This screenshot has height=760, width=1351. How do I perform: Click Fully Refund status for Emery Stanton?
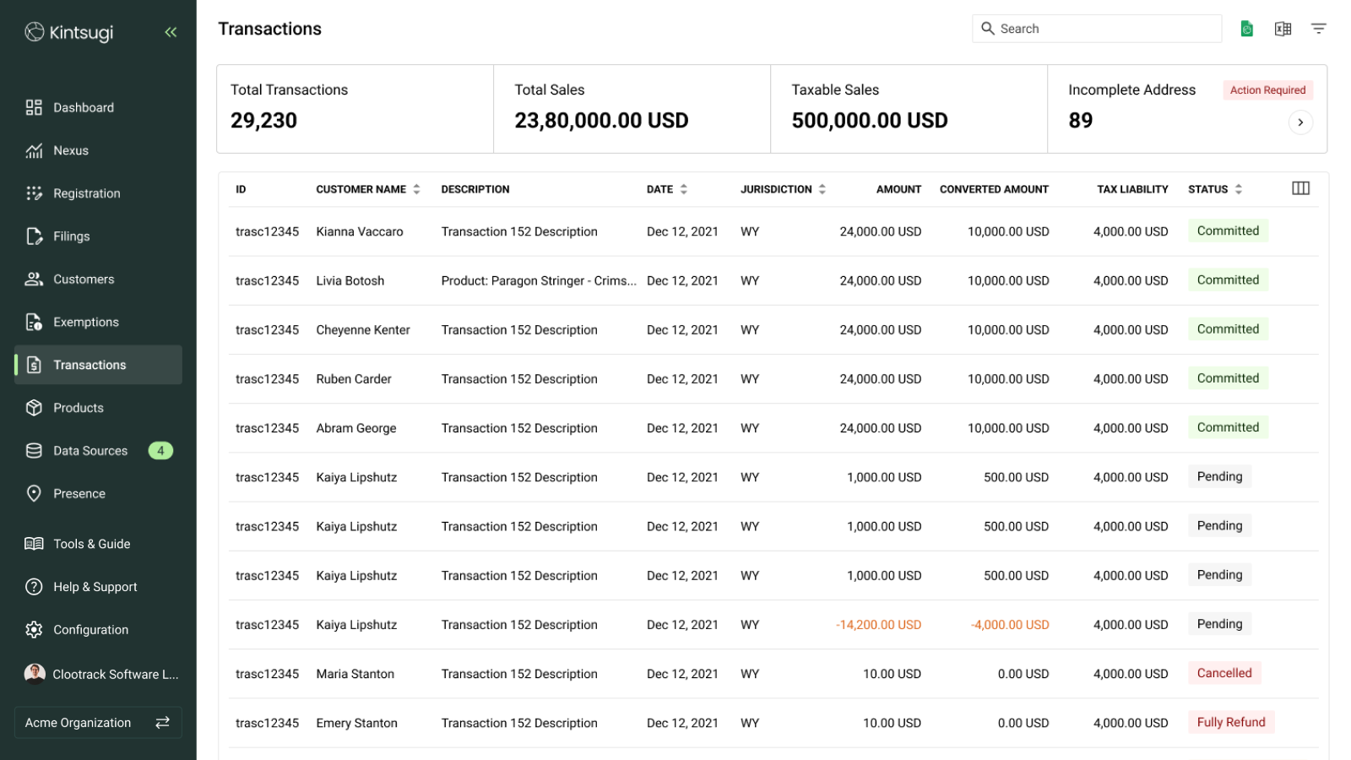(x=1231, y=722)
